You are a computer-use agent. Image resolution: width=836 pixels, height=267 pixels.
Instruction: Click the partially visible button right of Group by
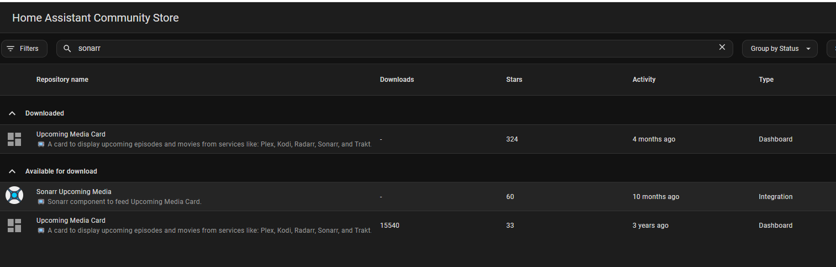[832, 49]
